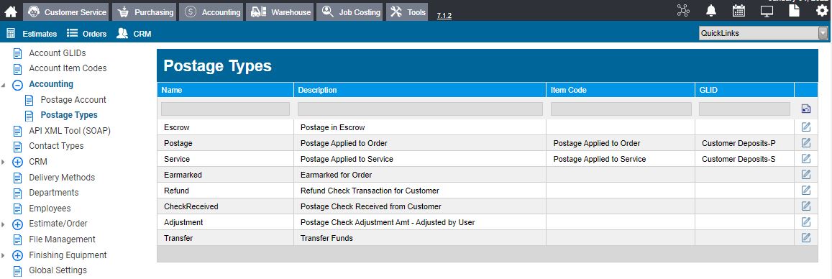Click the reset filter icon
This screenshot has height=279, width=832.
click(806, 109)
